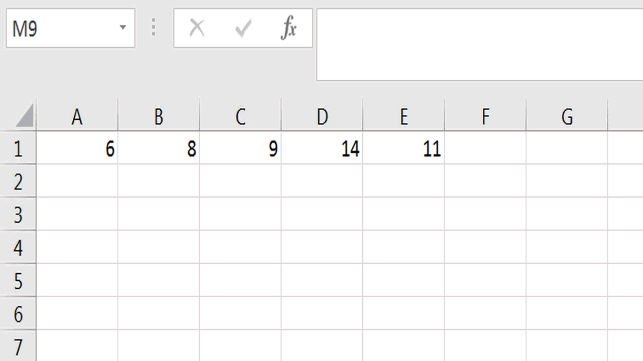This screenshot has height=361, width=643.
Task: Click the dotted separator handle near Name Box
Action: 153,28
